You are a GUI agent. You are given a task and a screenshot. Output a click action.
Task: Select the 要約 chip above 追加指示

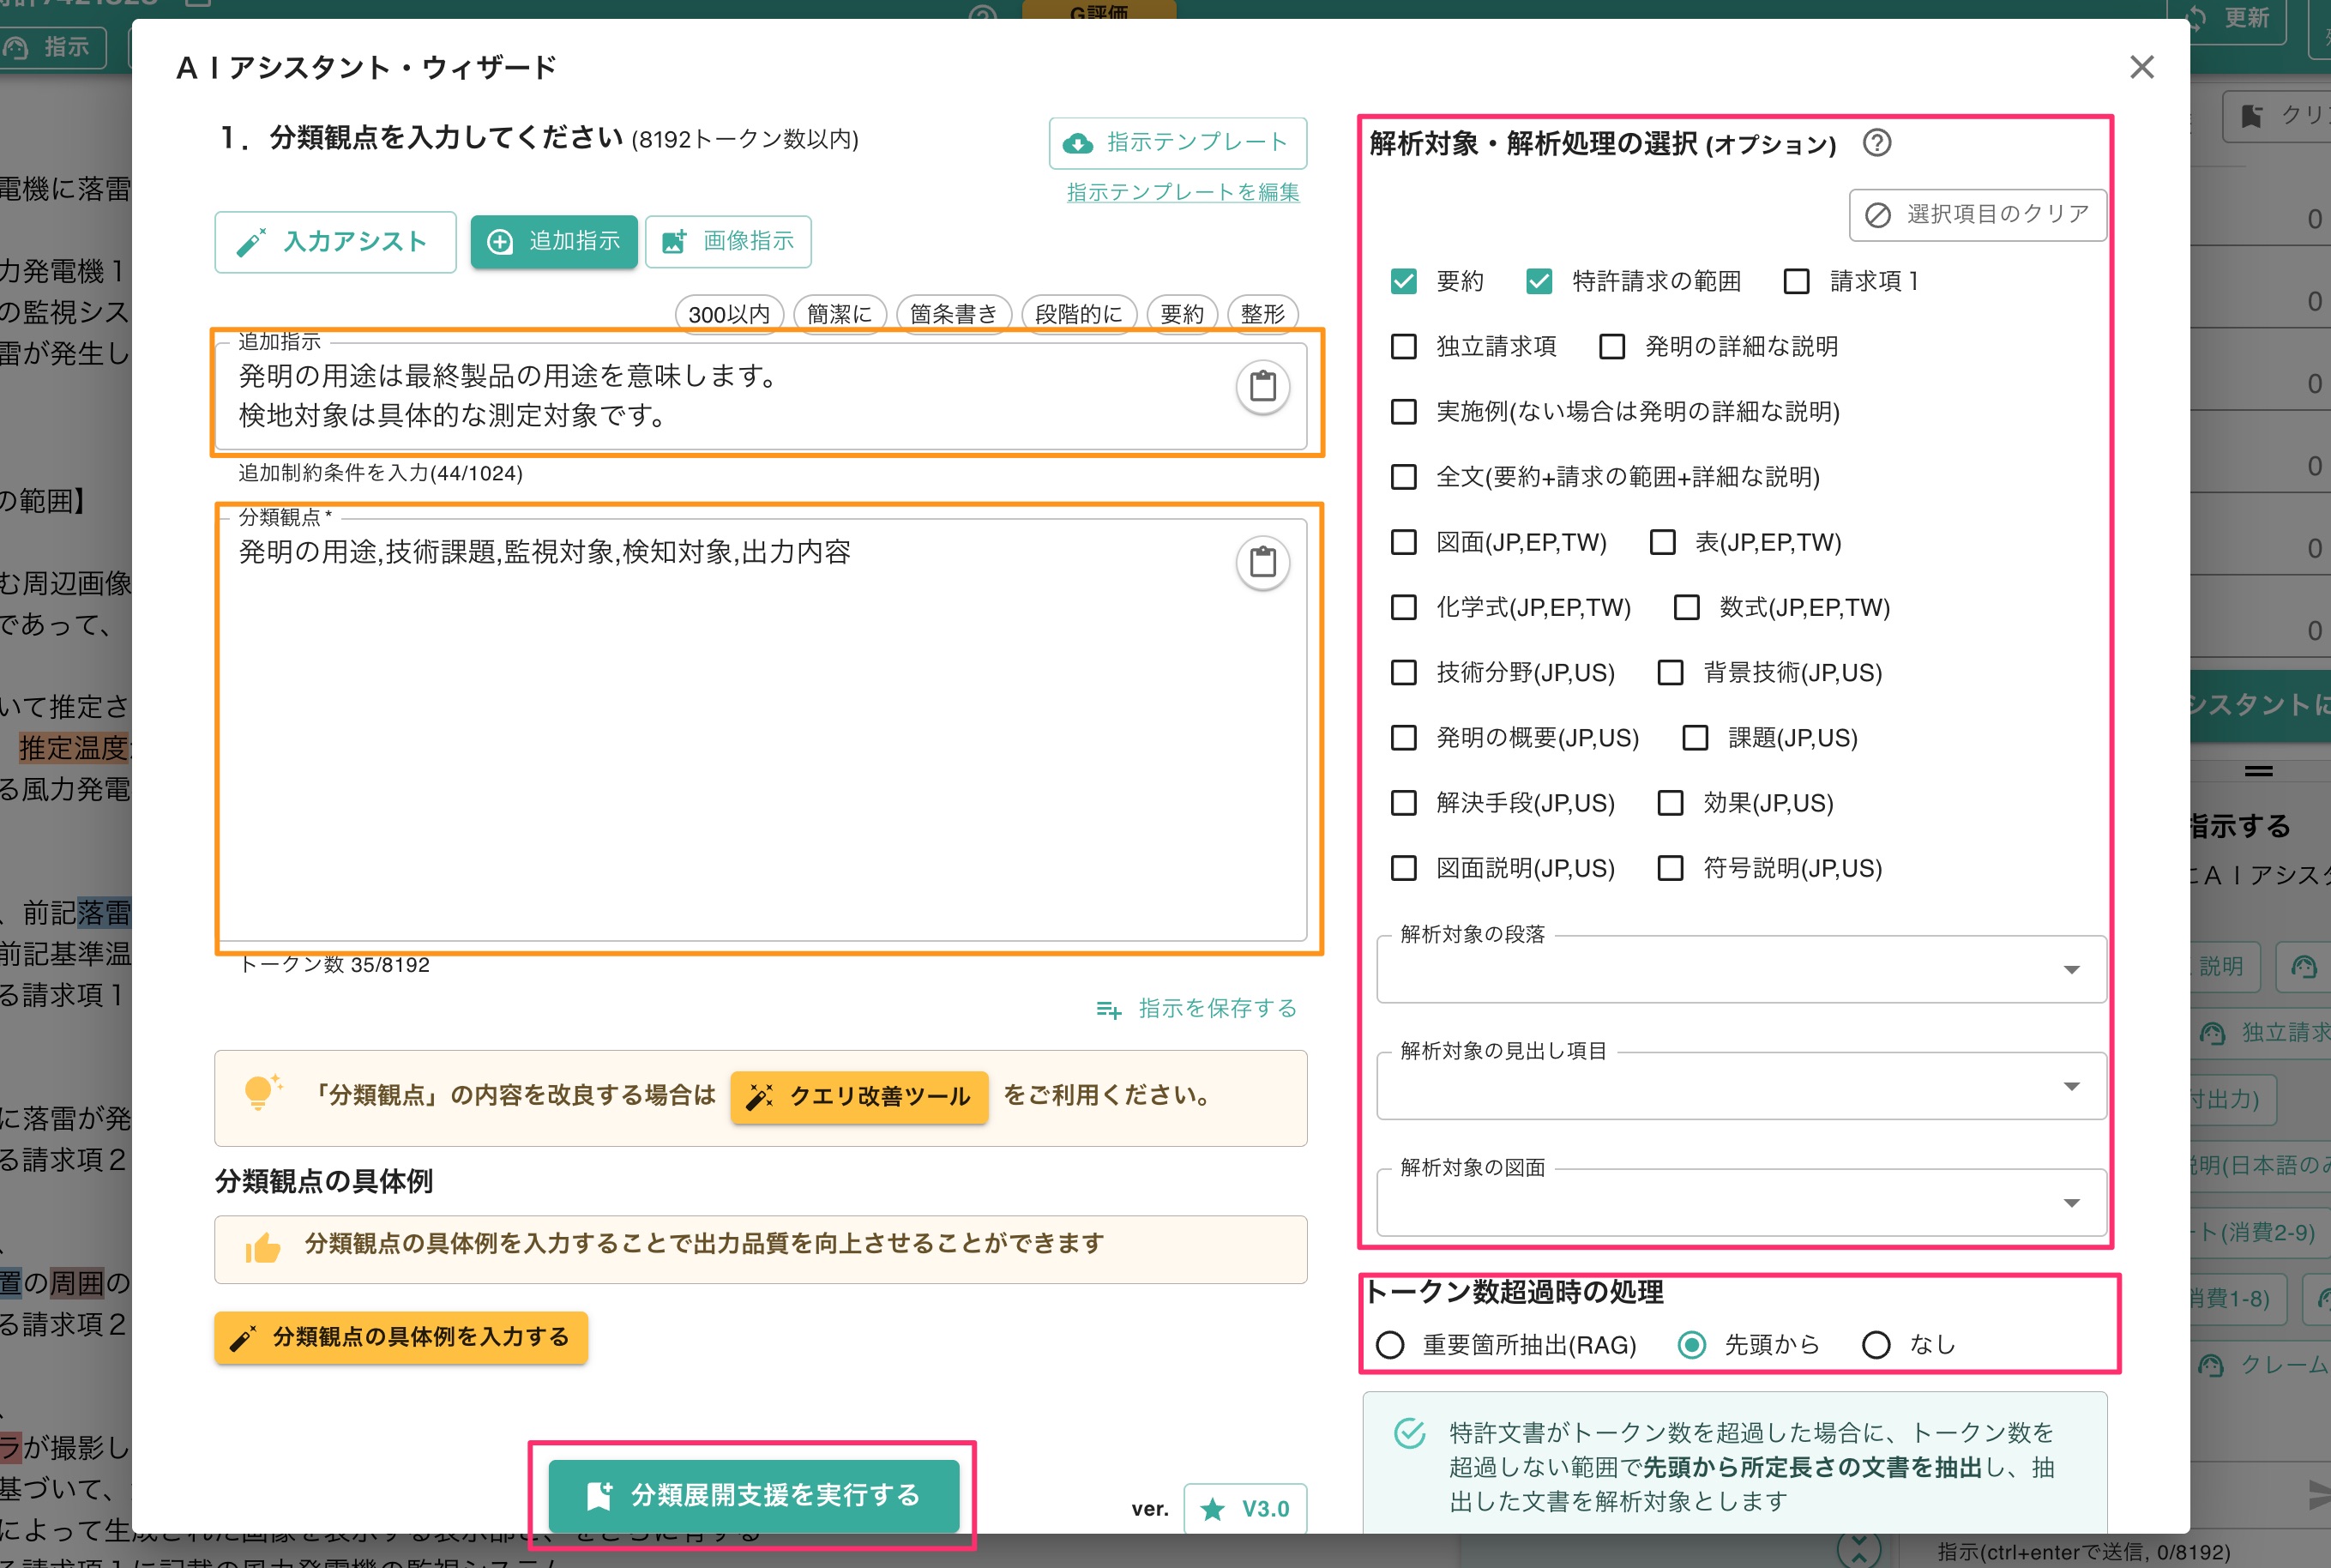[1182, 314]
